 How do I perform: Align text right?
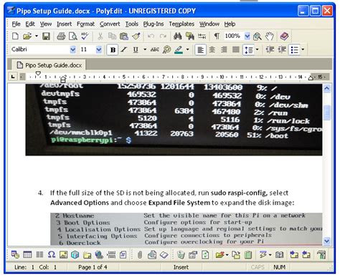coord(224,49)
